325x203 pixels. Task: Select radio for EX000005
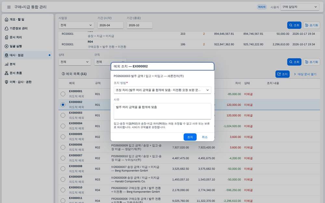(x=63, y=137)
